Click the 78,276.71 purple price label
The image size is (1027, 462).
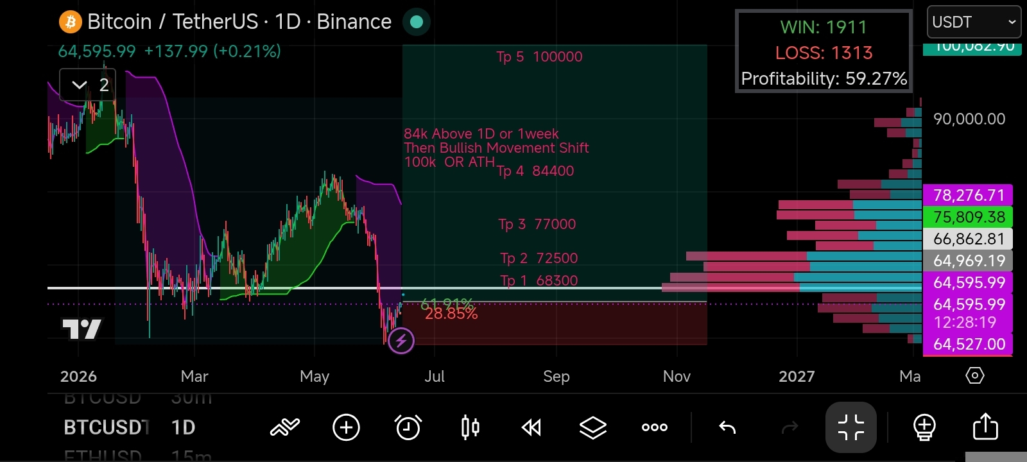coord(968,195)
